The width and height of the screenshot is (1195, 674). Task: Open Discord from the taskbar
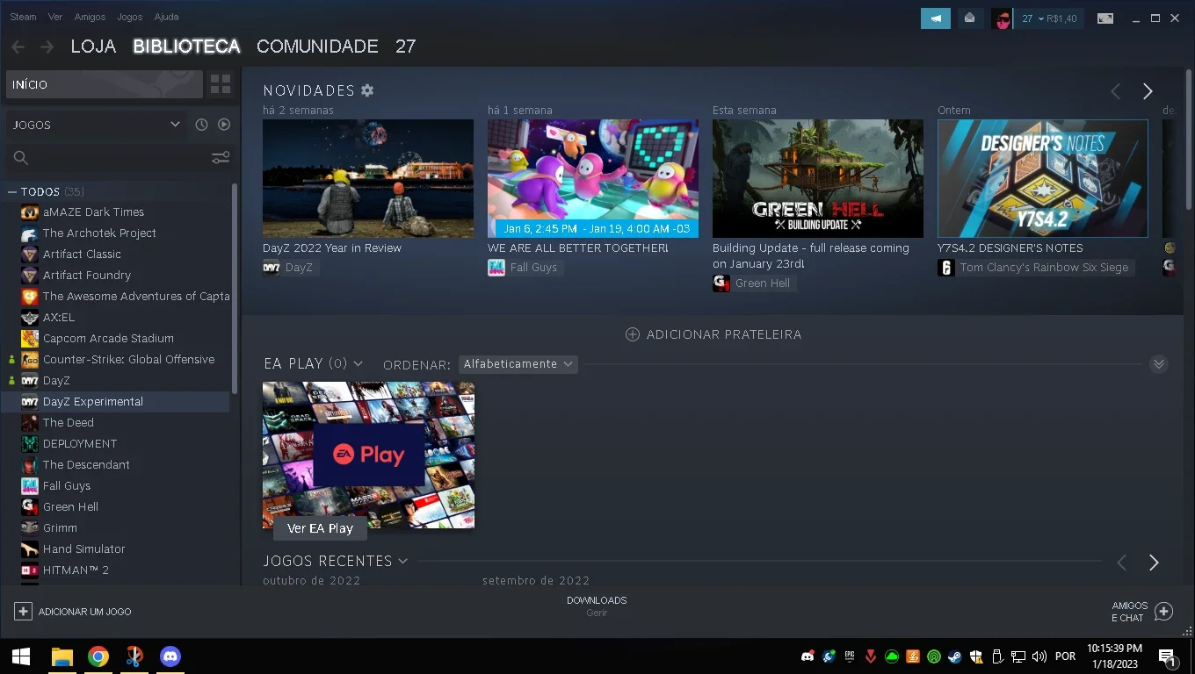[170, 656]
